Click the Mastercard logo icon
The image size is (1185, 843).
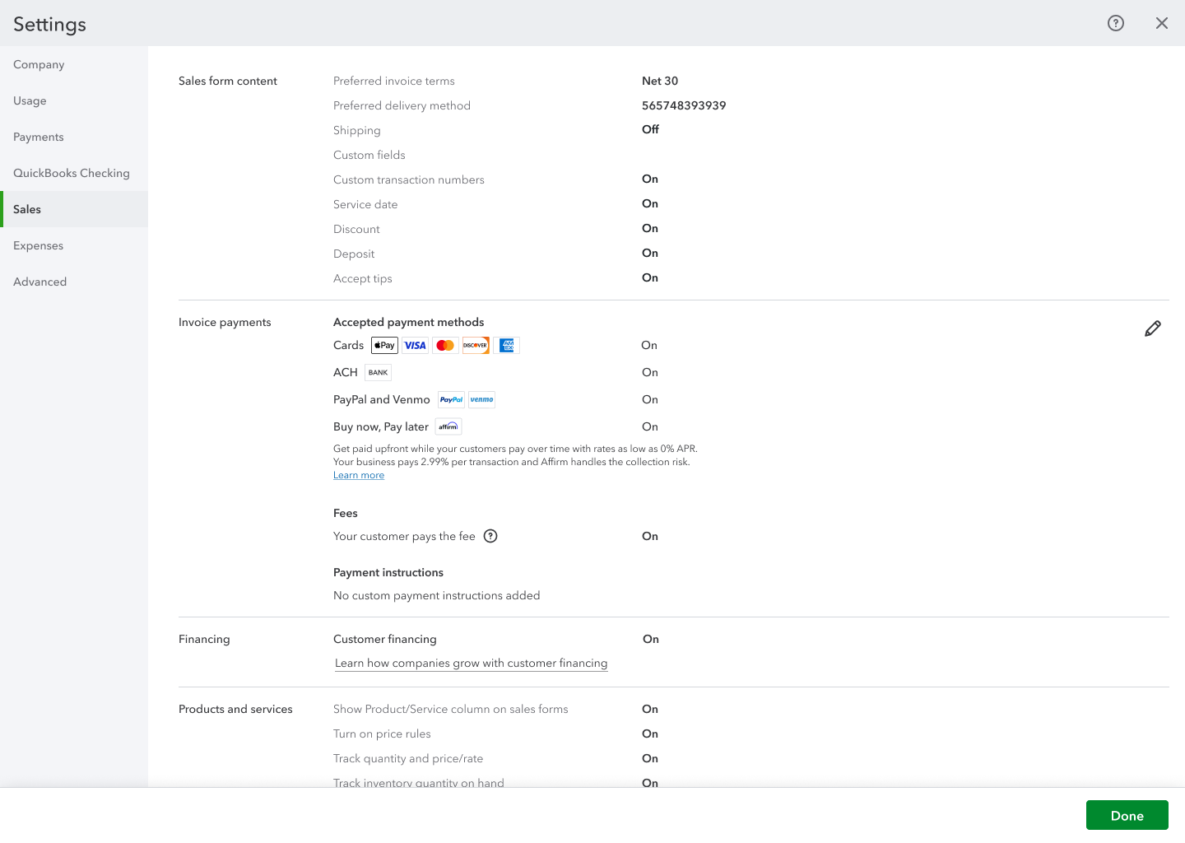click(x=445, y=346)
